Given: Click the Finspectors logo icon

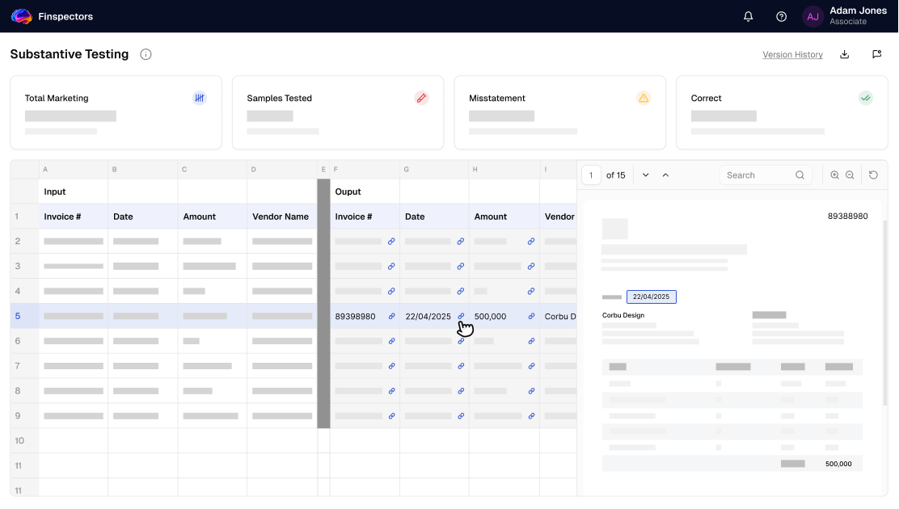Looking at the screenshot, I should 22,16.
